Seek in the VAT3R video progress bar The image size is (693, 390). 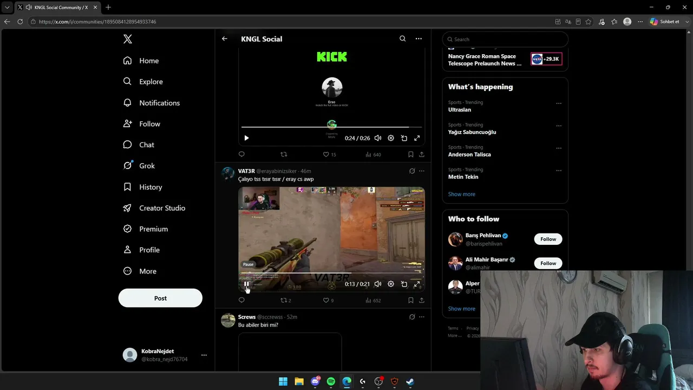click(332, 273)
